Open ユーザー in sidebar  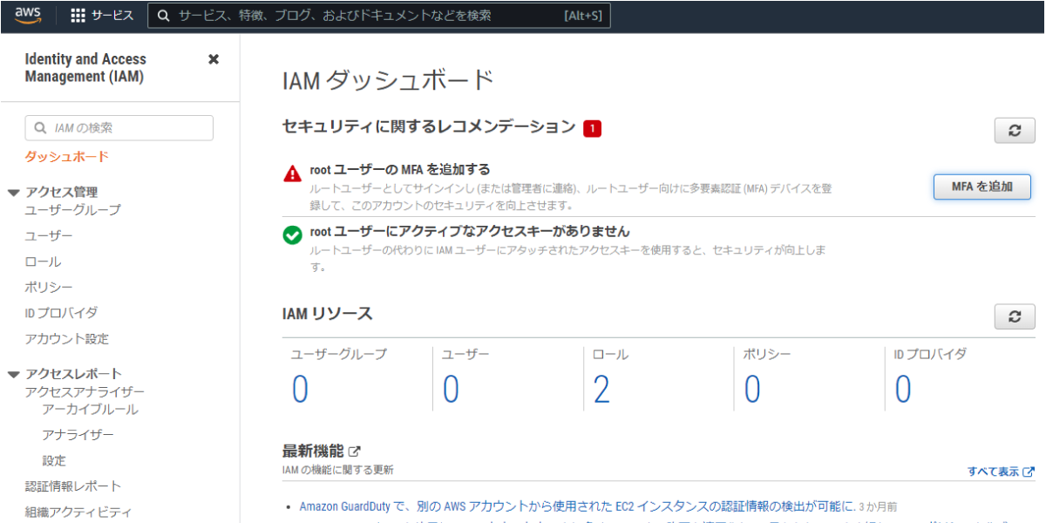click(49, 236)
